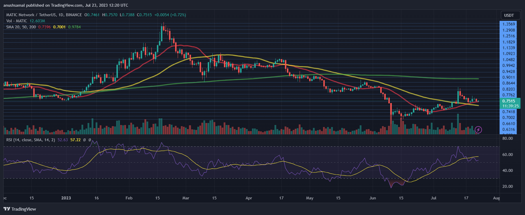This screenshot has width=525, height=215.
Task: Click the 0.6316 price axis label
Action: coord(509,129)
